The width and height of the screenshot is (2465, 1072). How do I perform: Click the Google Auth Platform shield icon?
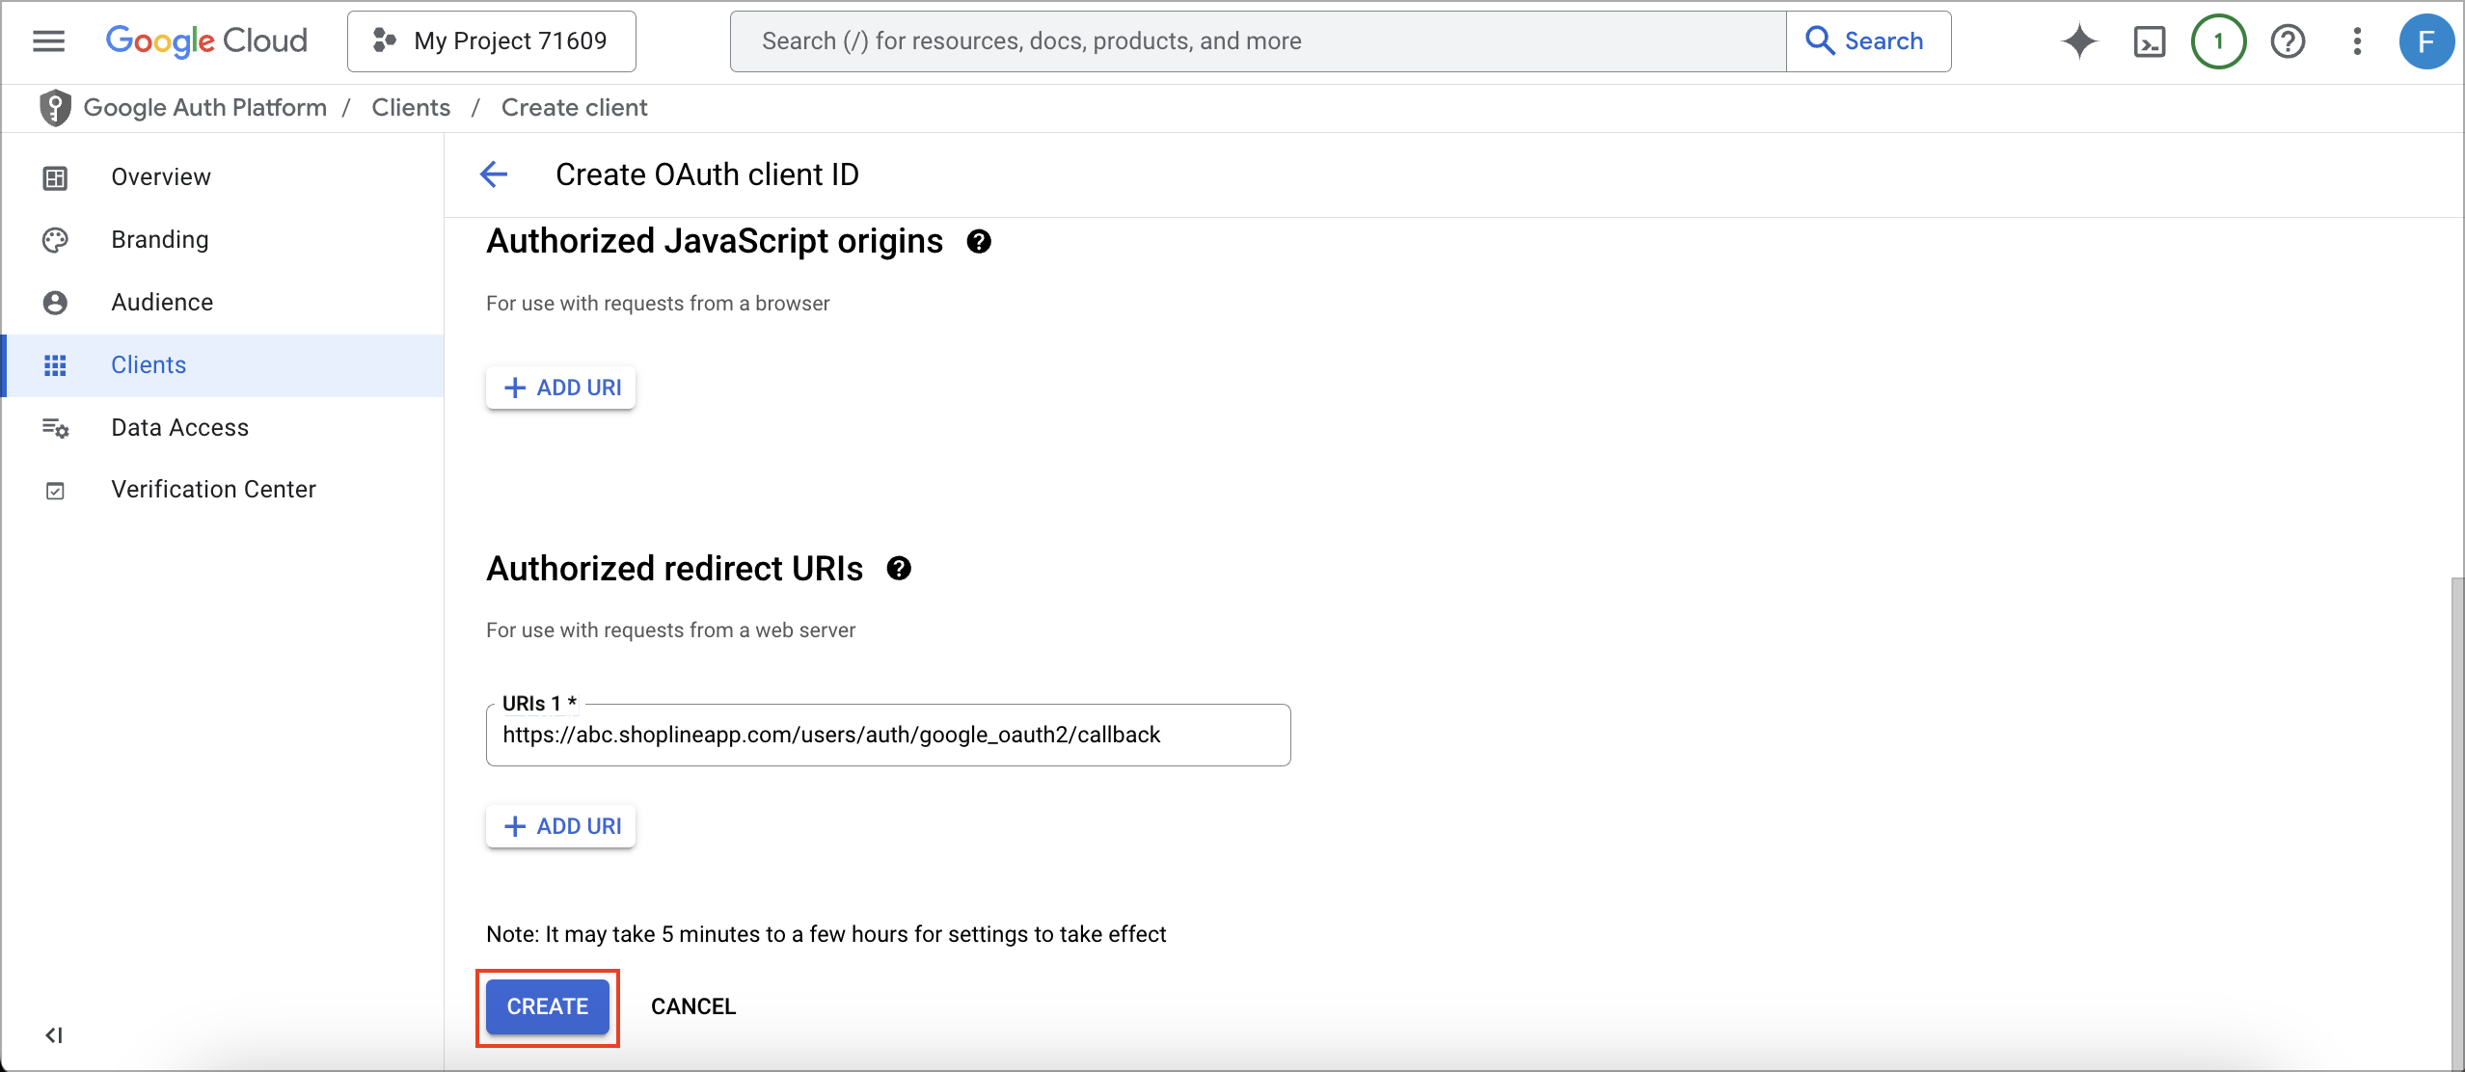click(56, 108)
